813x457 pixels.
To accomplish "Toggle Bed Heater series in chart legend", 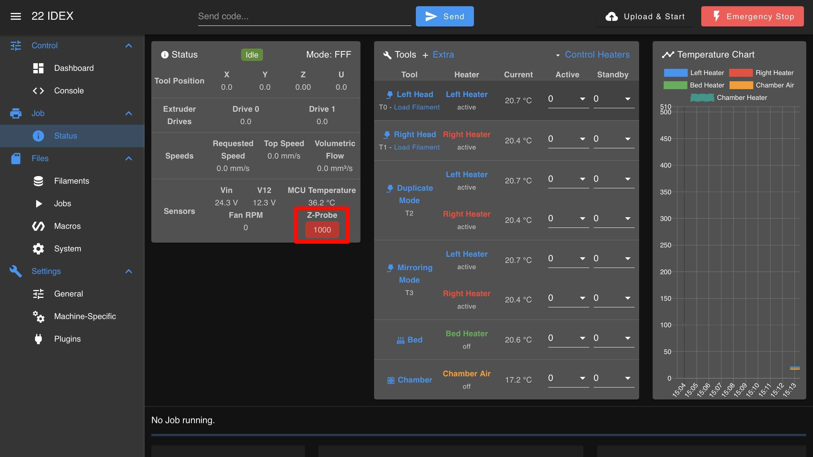I will [694, 85].
